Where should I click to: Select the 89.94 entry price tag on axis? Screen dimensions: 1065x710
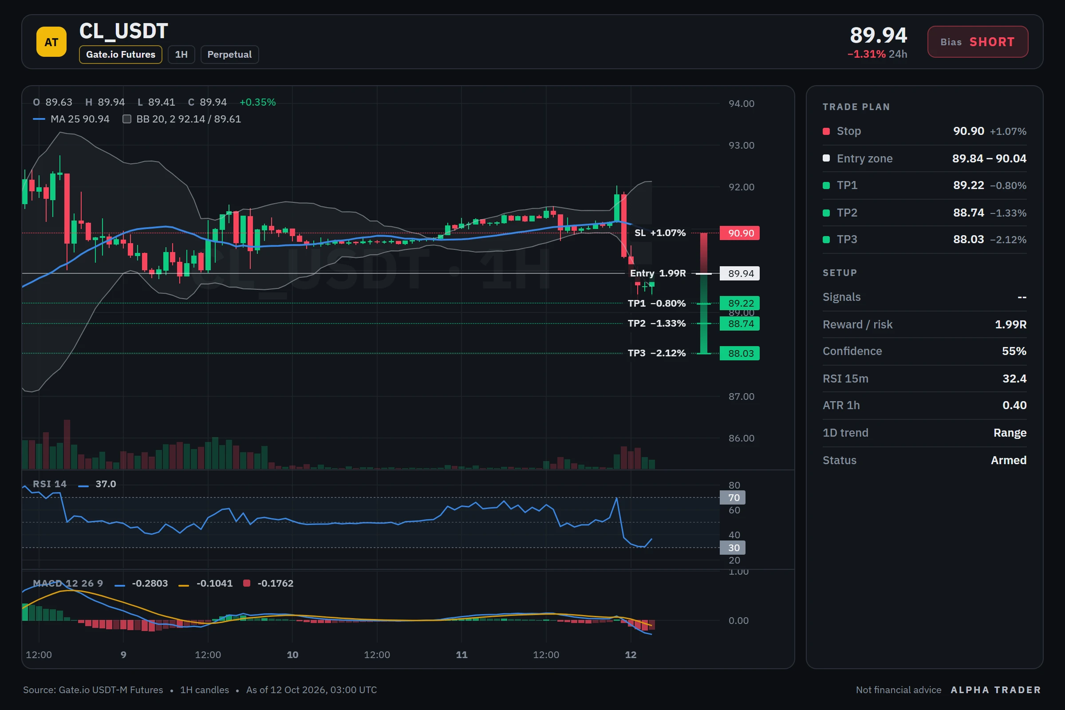[x=739, y=273]
